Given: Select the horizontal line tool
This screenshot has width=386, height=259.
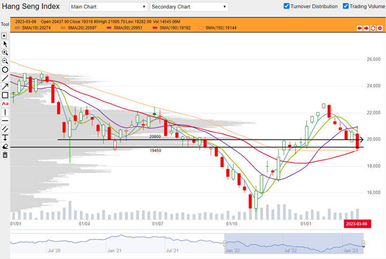Looking at the screenshot, I should (x=5, y=121).
